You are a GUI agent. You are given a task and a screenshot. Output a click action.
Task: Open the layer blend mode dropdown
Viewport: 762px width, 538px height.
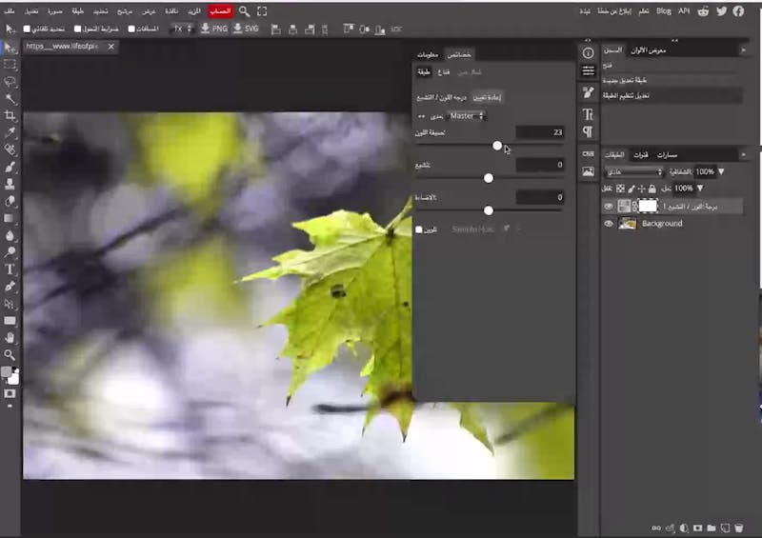tap(633, 172)
